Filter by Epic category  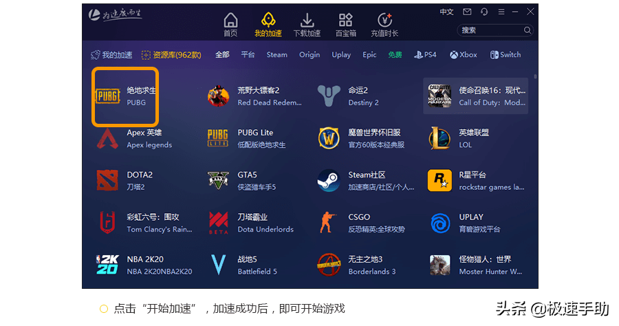(369, 55)
